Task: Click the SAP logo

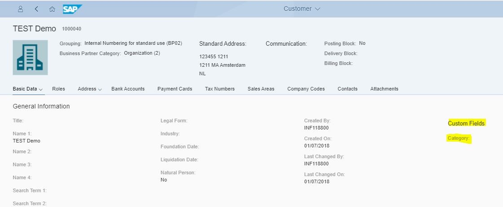Action: (73, 9)
